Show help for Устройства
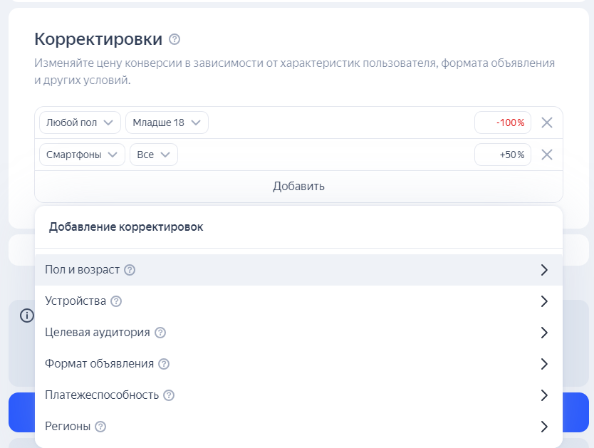Viewport: 594px width, 448px height. (x=116, y=301)
